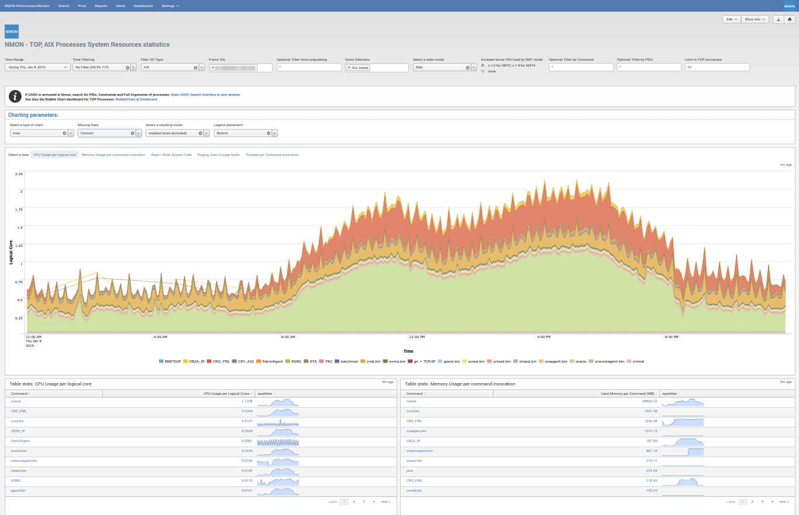Select the 'none' SMT mode radio option
The image size is (799, 515).
click(x=482, y=71)
